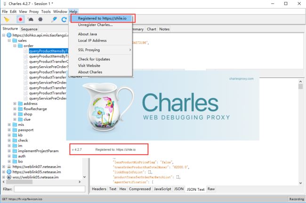The image size is (306, 203).
Task: Select the queryServicePreOrder? request
Action: coord(49,67)
